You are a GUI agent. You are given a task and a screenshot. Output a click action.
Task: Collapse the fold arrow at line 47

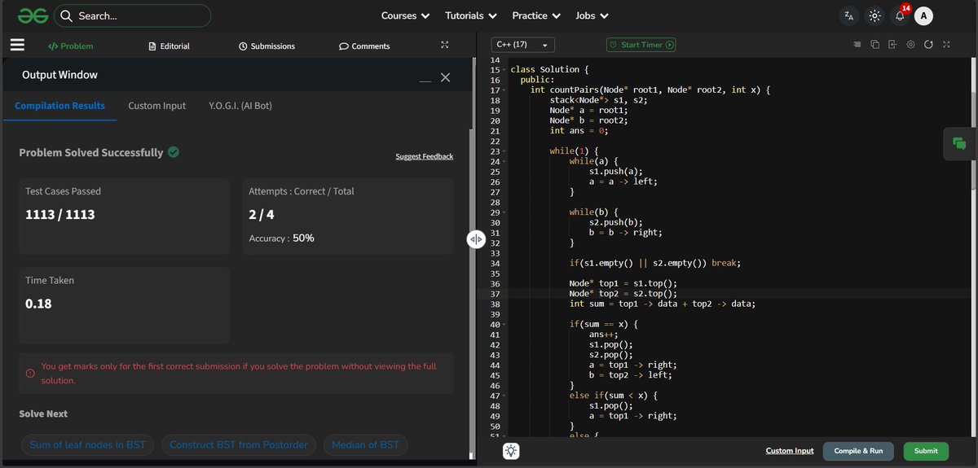pos(504,395)
